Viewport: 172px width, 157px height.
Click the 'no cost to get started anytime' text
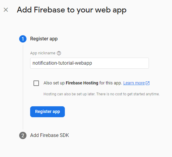click(135, 94)
